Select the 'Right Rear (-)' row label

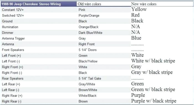pos(12,101)
